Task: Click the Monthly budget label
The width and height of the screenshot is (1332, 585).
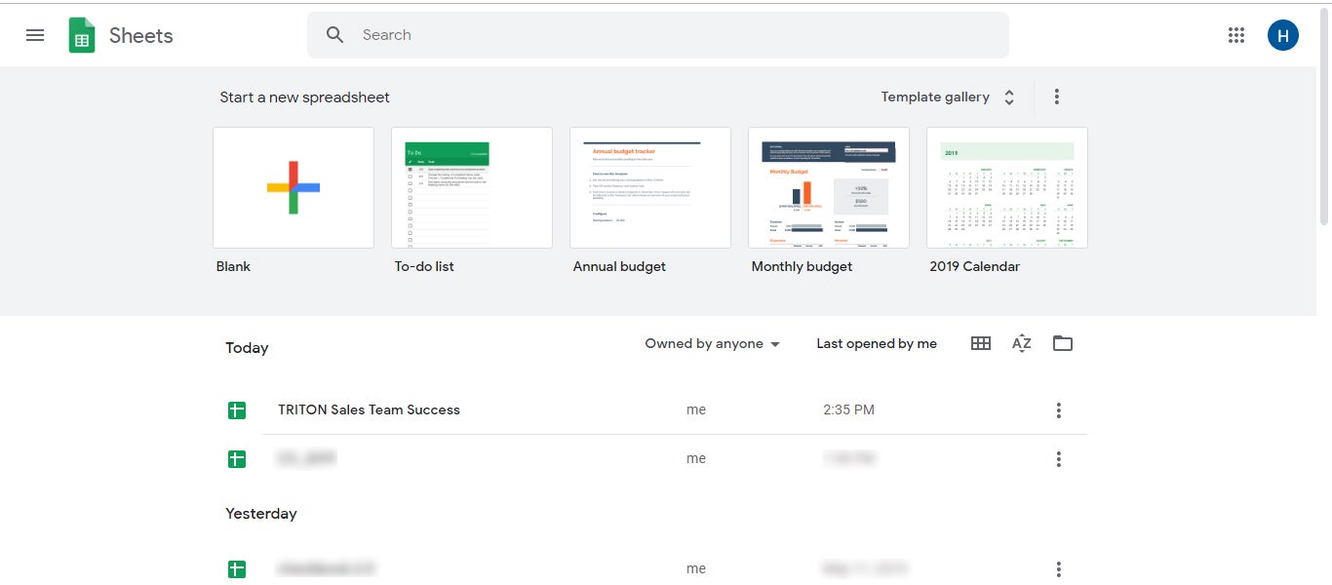Action: click(x=802, y=266)
